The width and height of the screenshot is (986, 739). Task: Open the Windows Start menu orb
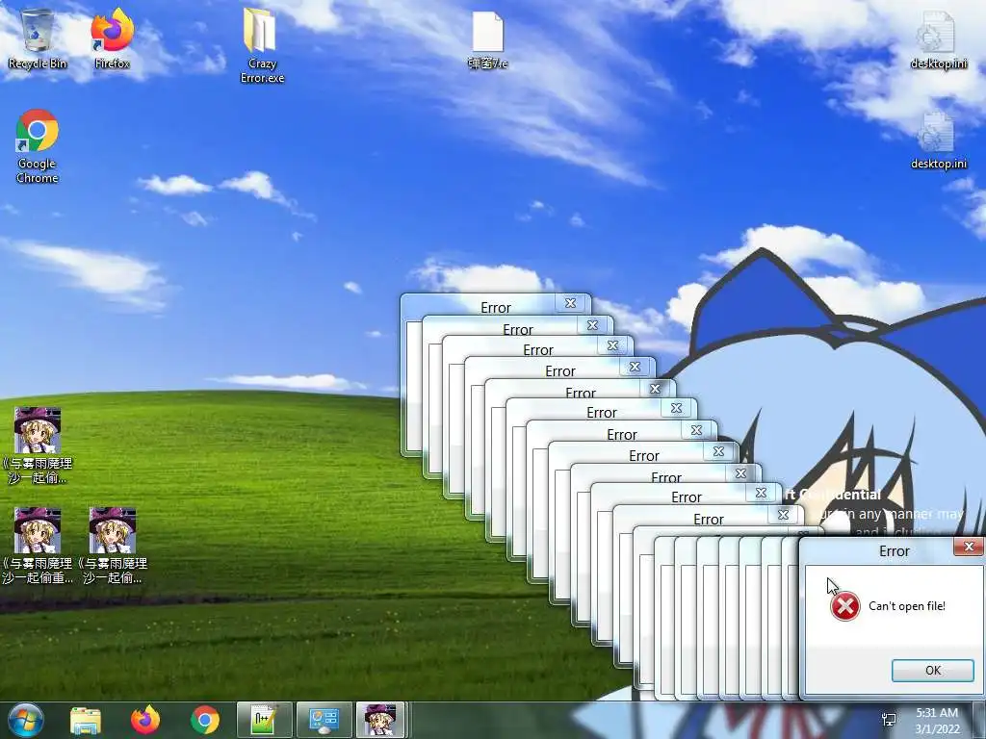[26, 720]
